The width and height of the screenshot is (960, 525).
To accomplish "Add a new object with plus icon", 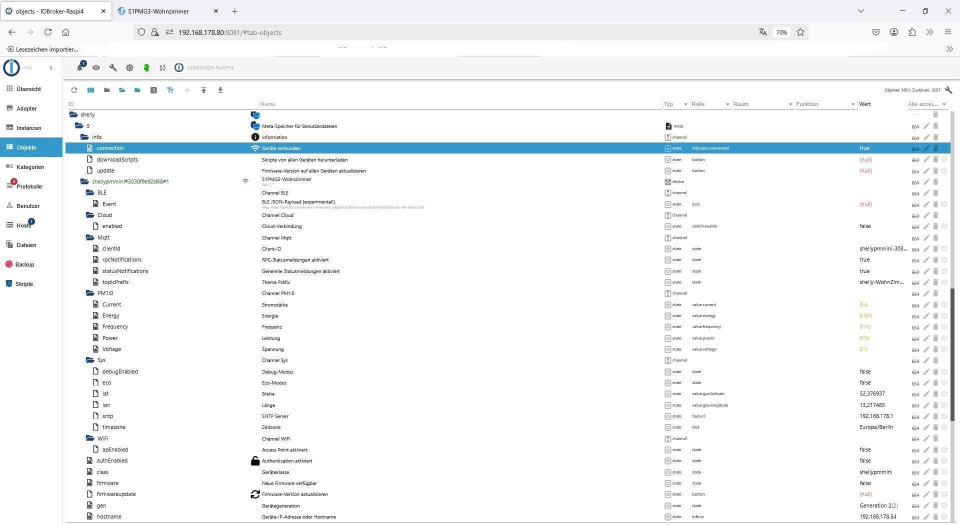I will pos(187,90).
